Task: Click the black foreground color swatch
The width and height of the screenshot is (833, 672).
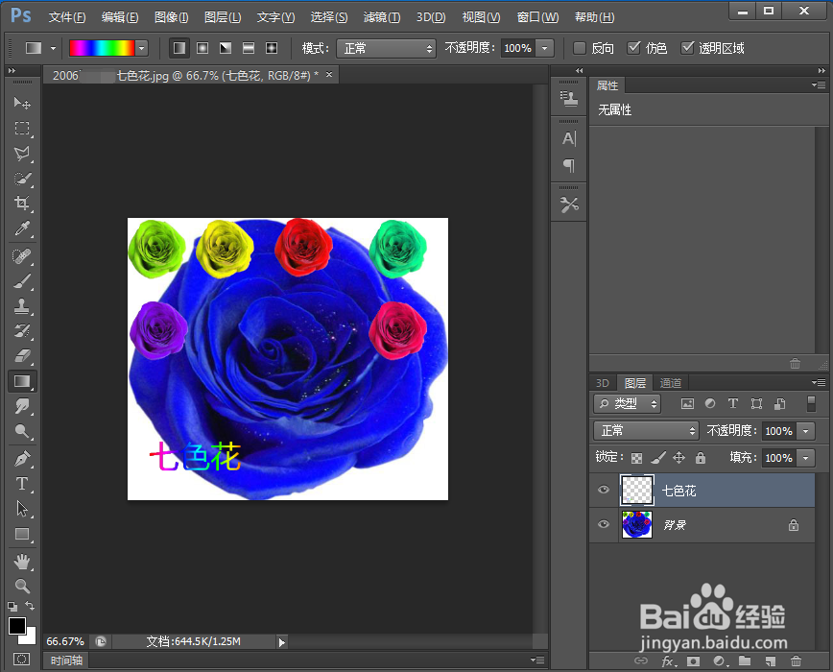Action: point(16,626)
